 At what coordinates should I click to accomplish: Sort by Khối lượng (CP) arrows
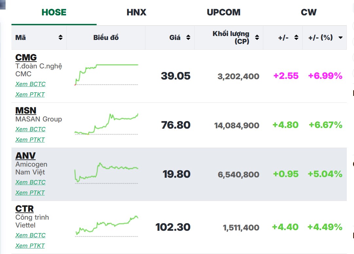257,38
